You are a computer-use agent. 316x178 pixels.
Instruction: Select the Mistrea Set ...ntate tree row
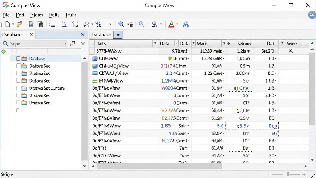coord(46,88)
